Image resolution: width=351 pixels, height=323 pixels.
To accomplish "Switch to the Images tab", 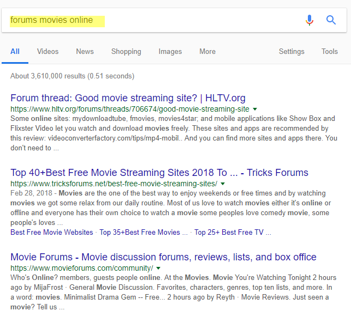I will click(170, 52).
